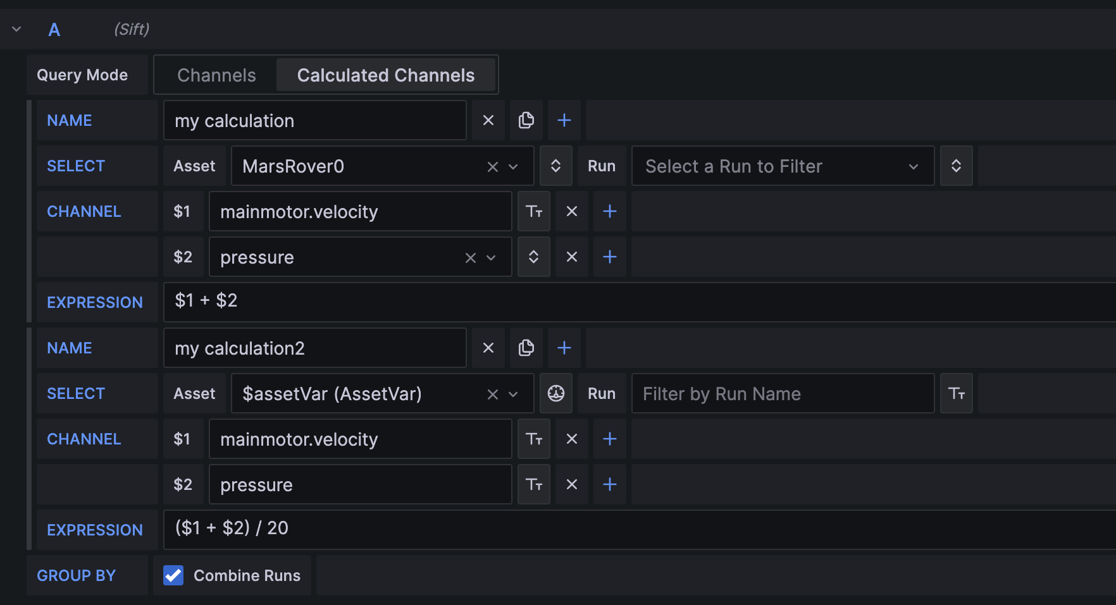Switch to the Channels query mode tab
The width and height of the screenshot is (1116, 605).
[x=216, y=75]
